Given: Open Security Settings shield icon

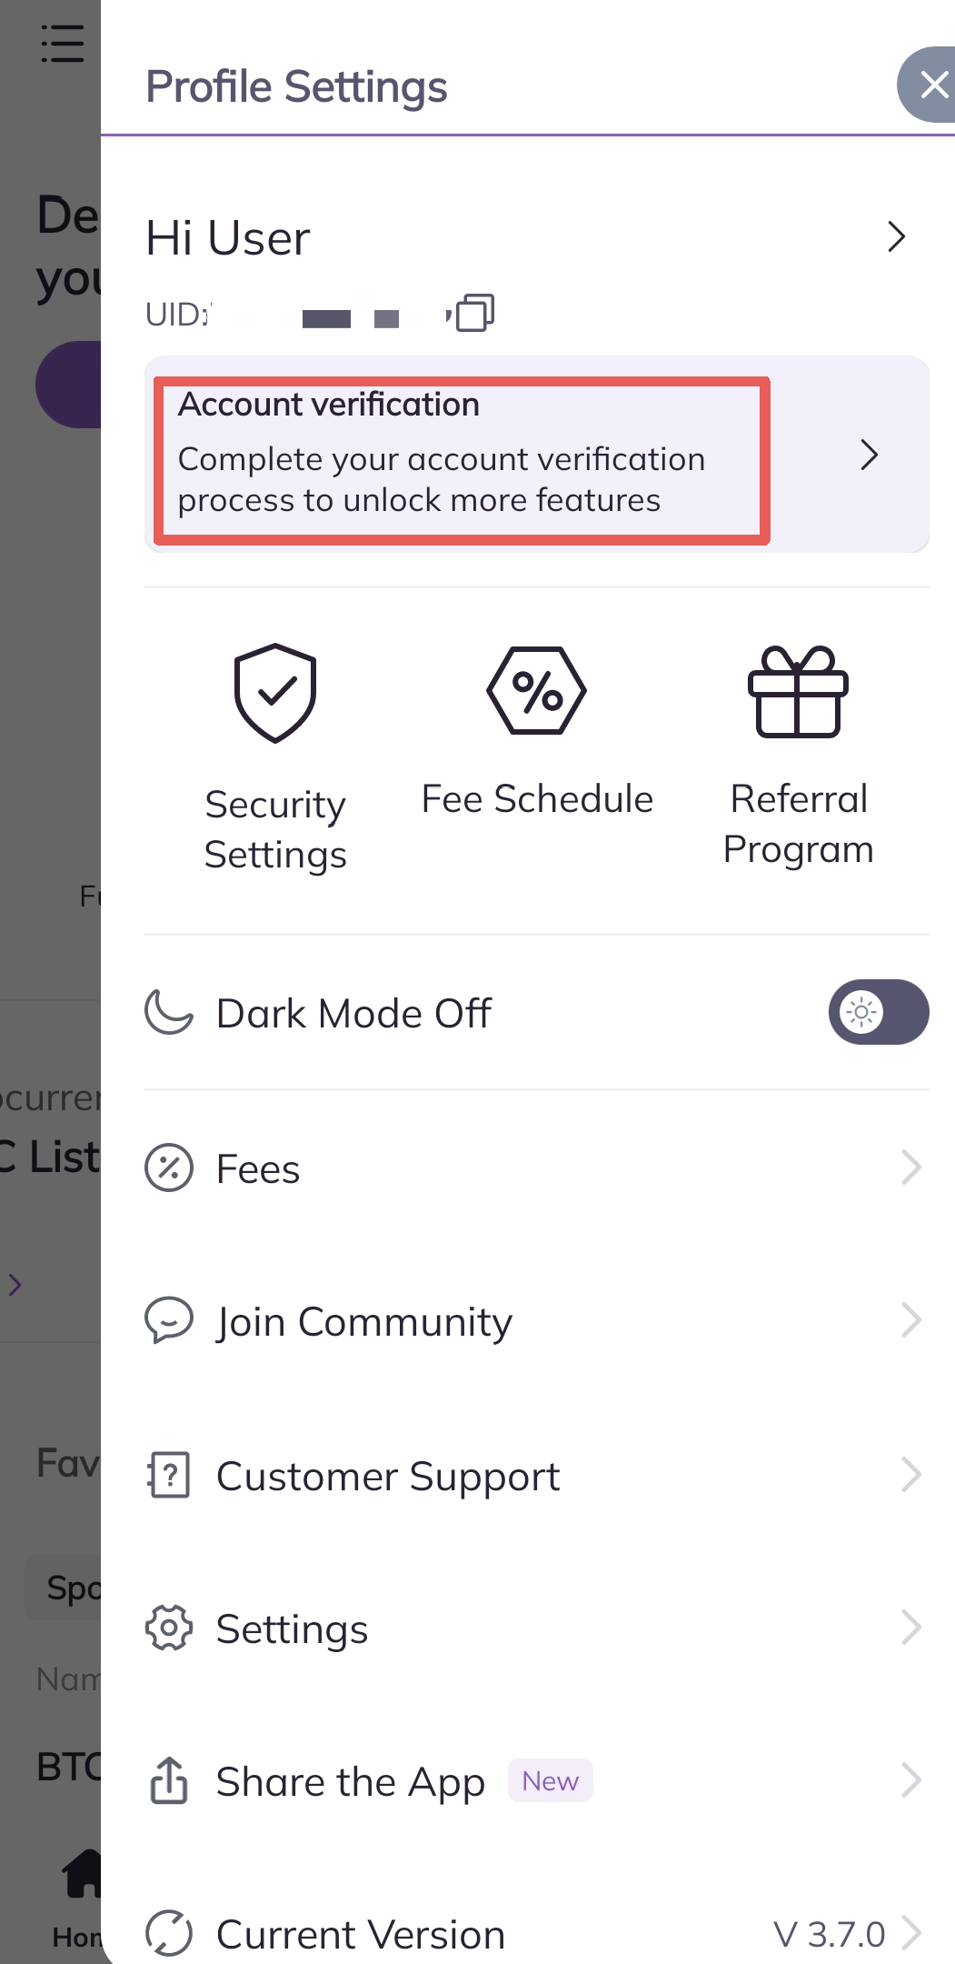Looking at the screenshot, I should tap(275, 693).
